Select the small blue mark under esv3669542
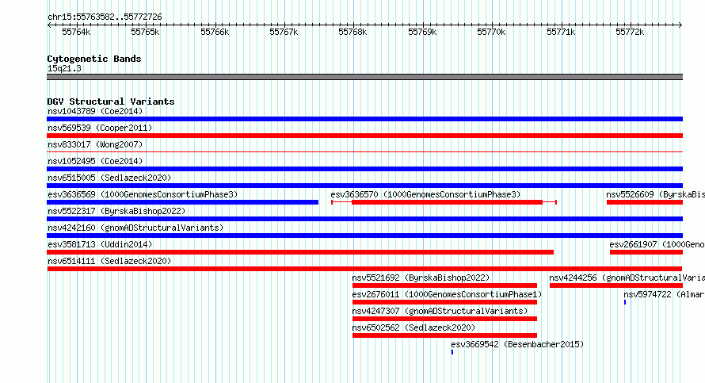705x383 pixels. (x=452, y=352)
